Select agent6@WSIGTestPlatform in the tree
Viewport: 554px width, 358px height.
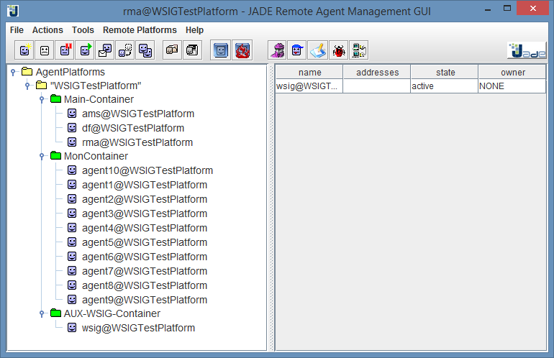[x=145, y=257]
